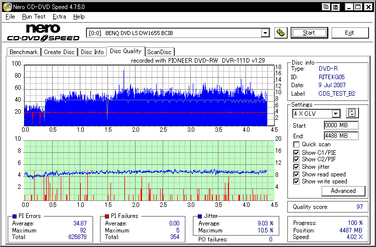Screen dimensions: 376x247
Task: Open the Extra menu
Action: click(x=59, y=17)
